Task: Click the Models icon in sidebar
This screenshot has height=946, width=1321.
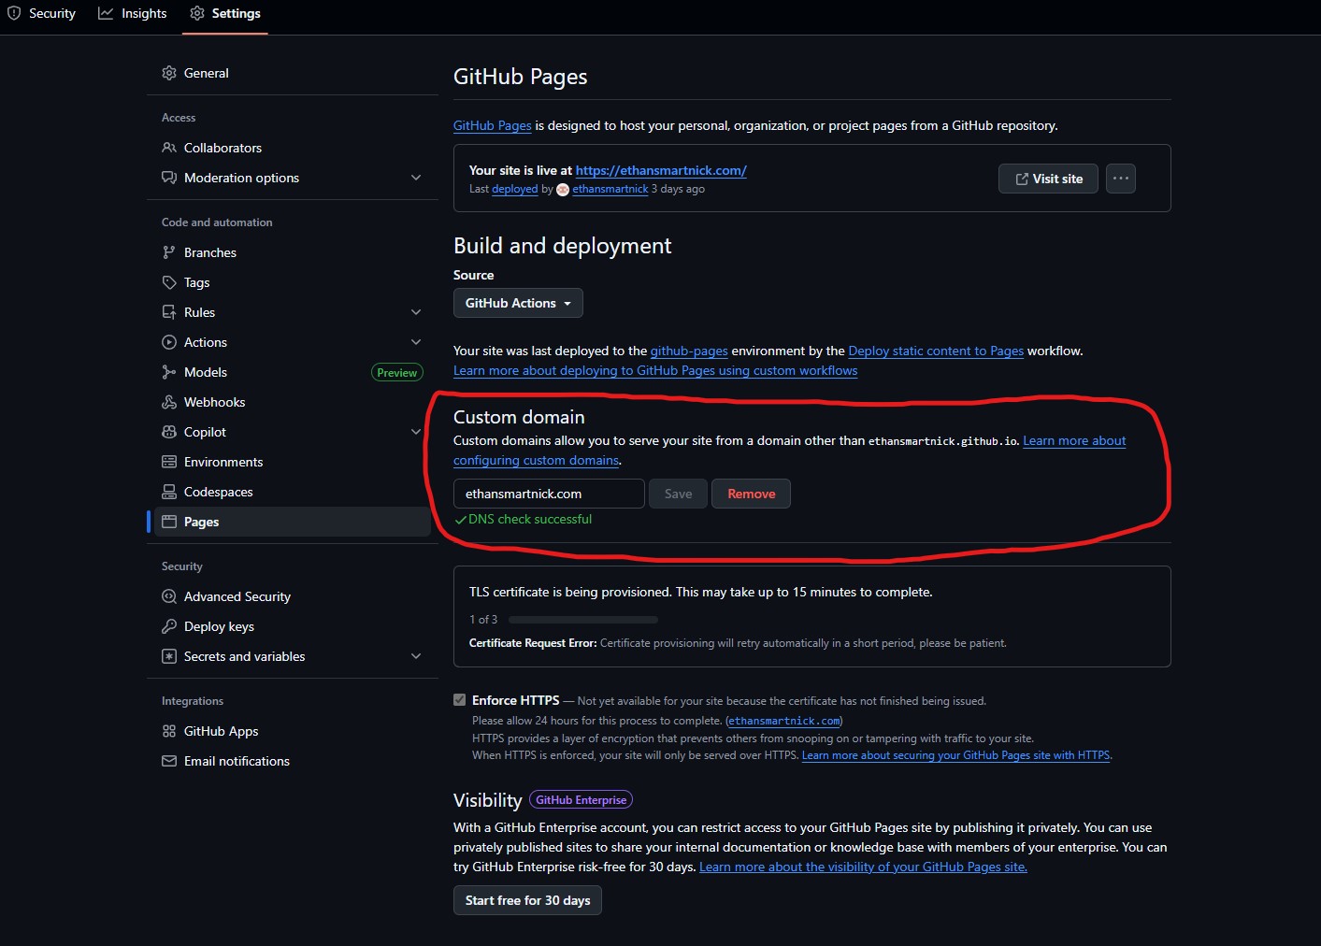Action: [x=169, y=372]
